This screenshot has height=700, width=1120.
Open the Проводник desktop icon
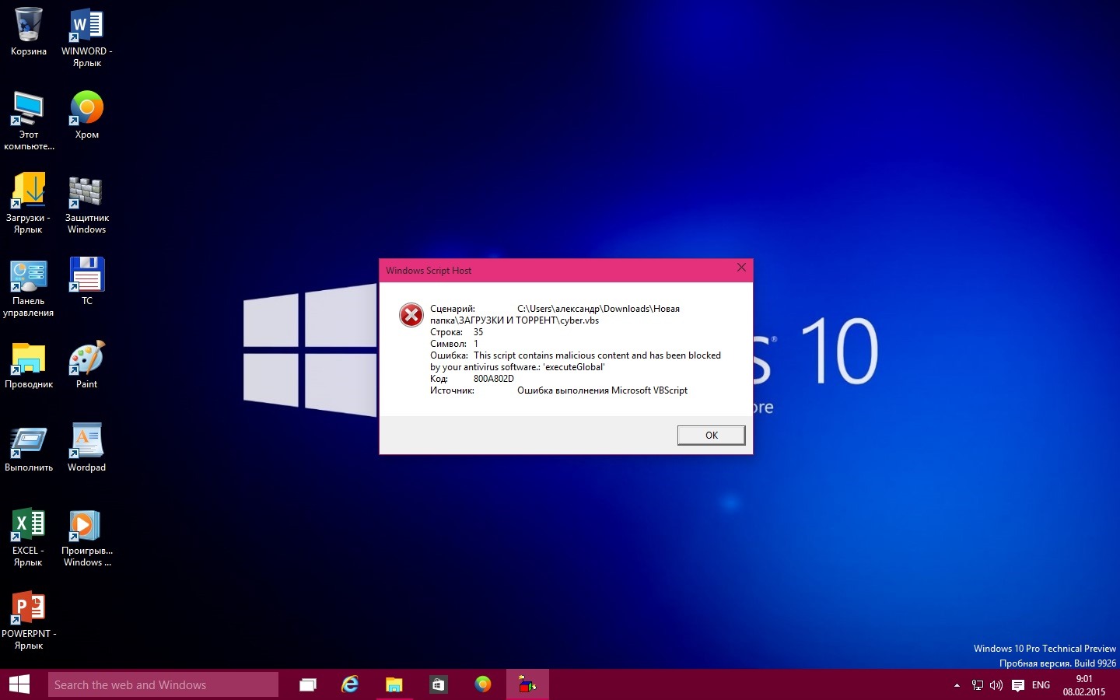29,358
